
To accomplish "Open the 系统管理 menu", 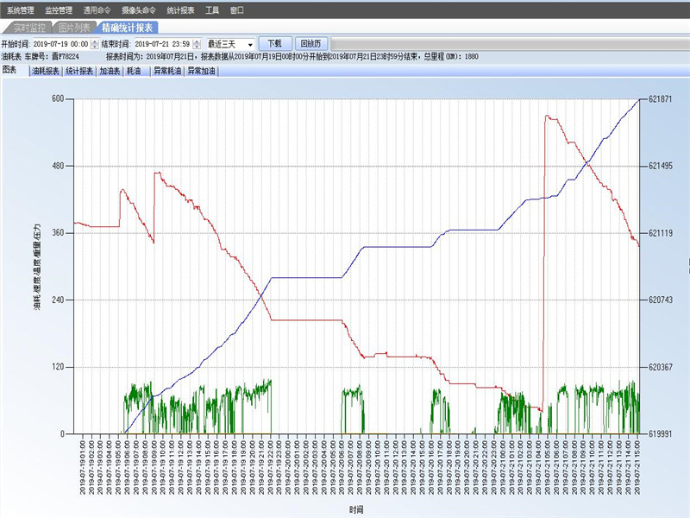I will pos(21,10).
